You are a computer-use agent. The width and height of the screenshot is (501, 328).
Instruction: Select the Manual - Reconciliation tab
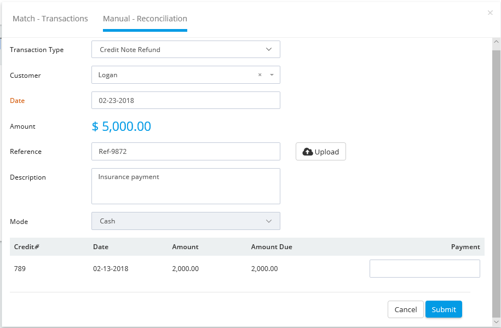pos(145,19)
